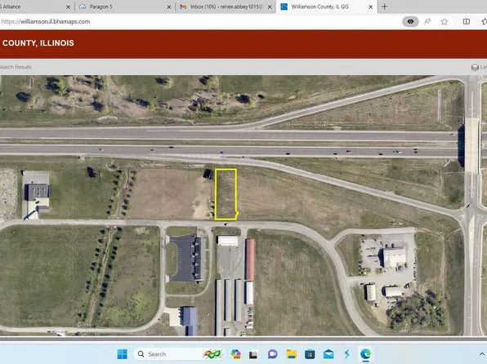The width and height of the screenshot is (487, 364).
Task: Switch to the Inbox (106) Gmail tab
Action: 226,7
